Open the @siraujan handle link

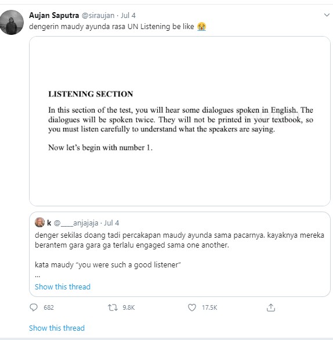tap(98, 15)
